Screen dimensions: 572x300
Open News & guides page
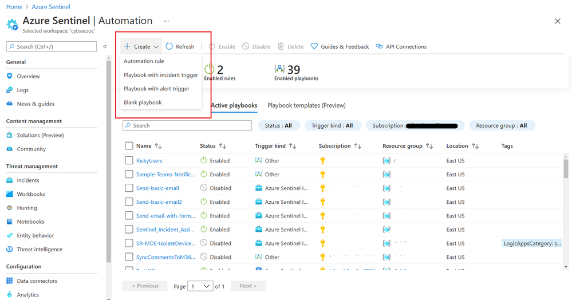35,104
